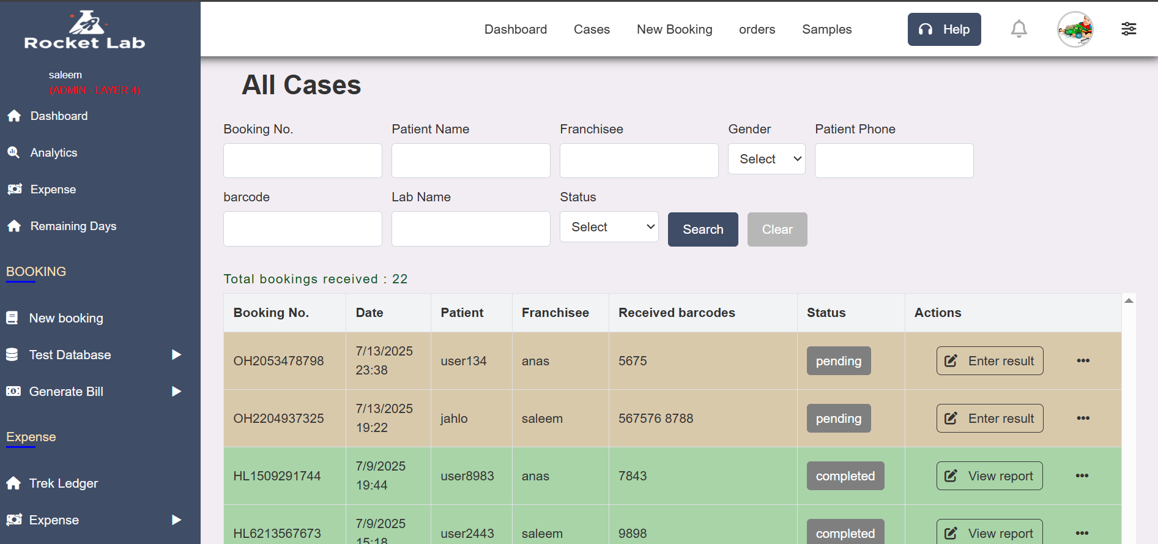Focus the Booking No. input field
The width and height of the screenshot is (1158, 544).
(x=302, y=161)
